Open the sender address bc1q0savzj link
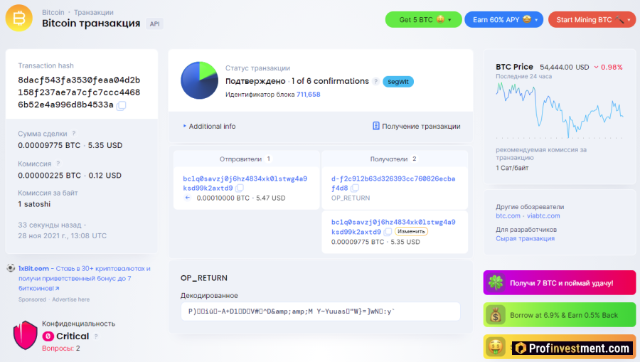This screenshot has width=640, height=362. pos(245,183)
